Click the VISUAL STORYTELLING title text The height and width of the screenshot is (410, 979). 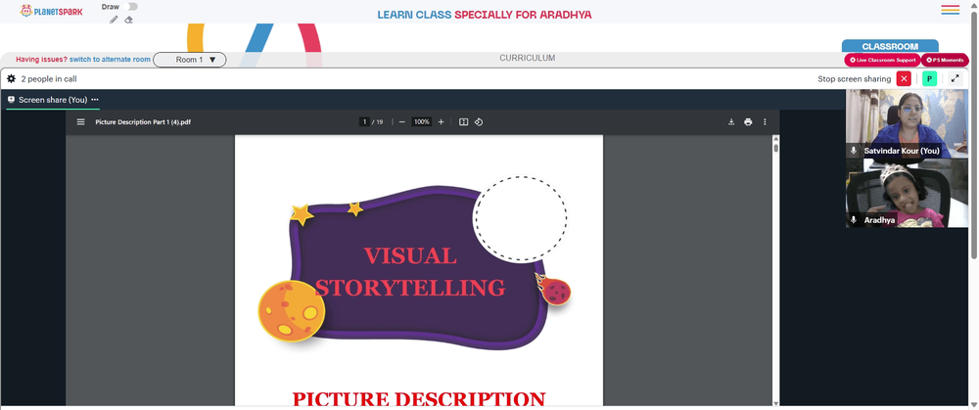410,271
